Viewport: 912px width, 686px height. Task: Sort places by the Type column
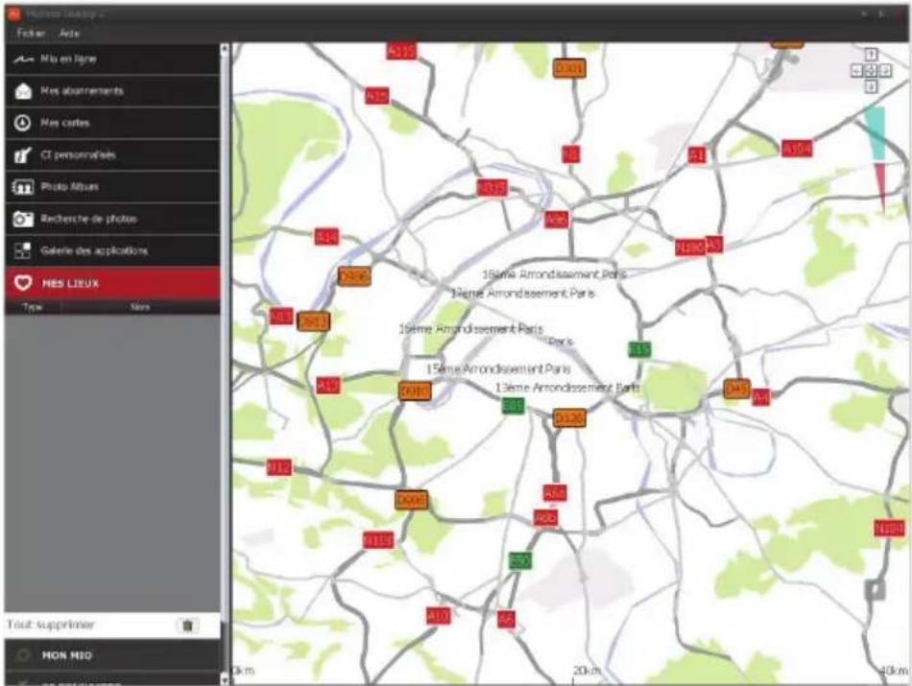click(33, 307)
